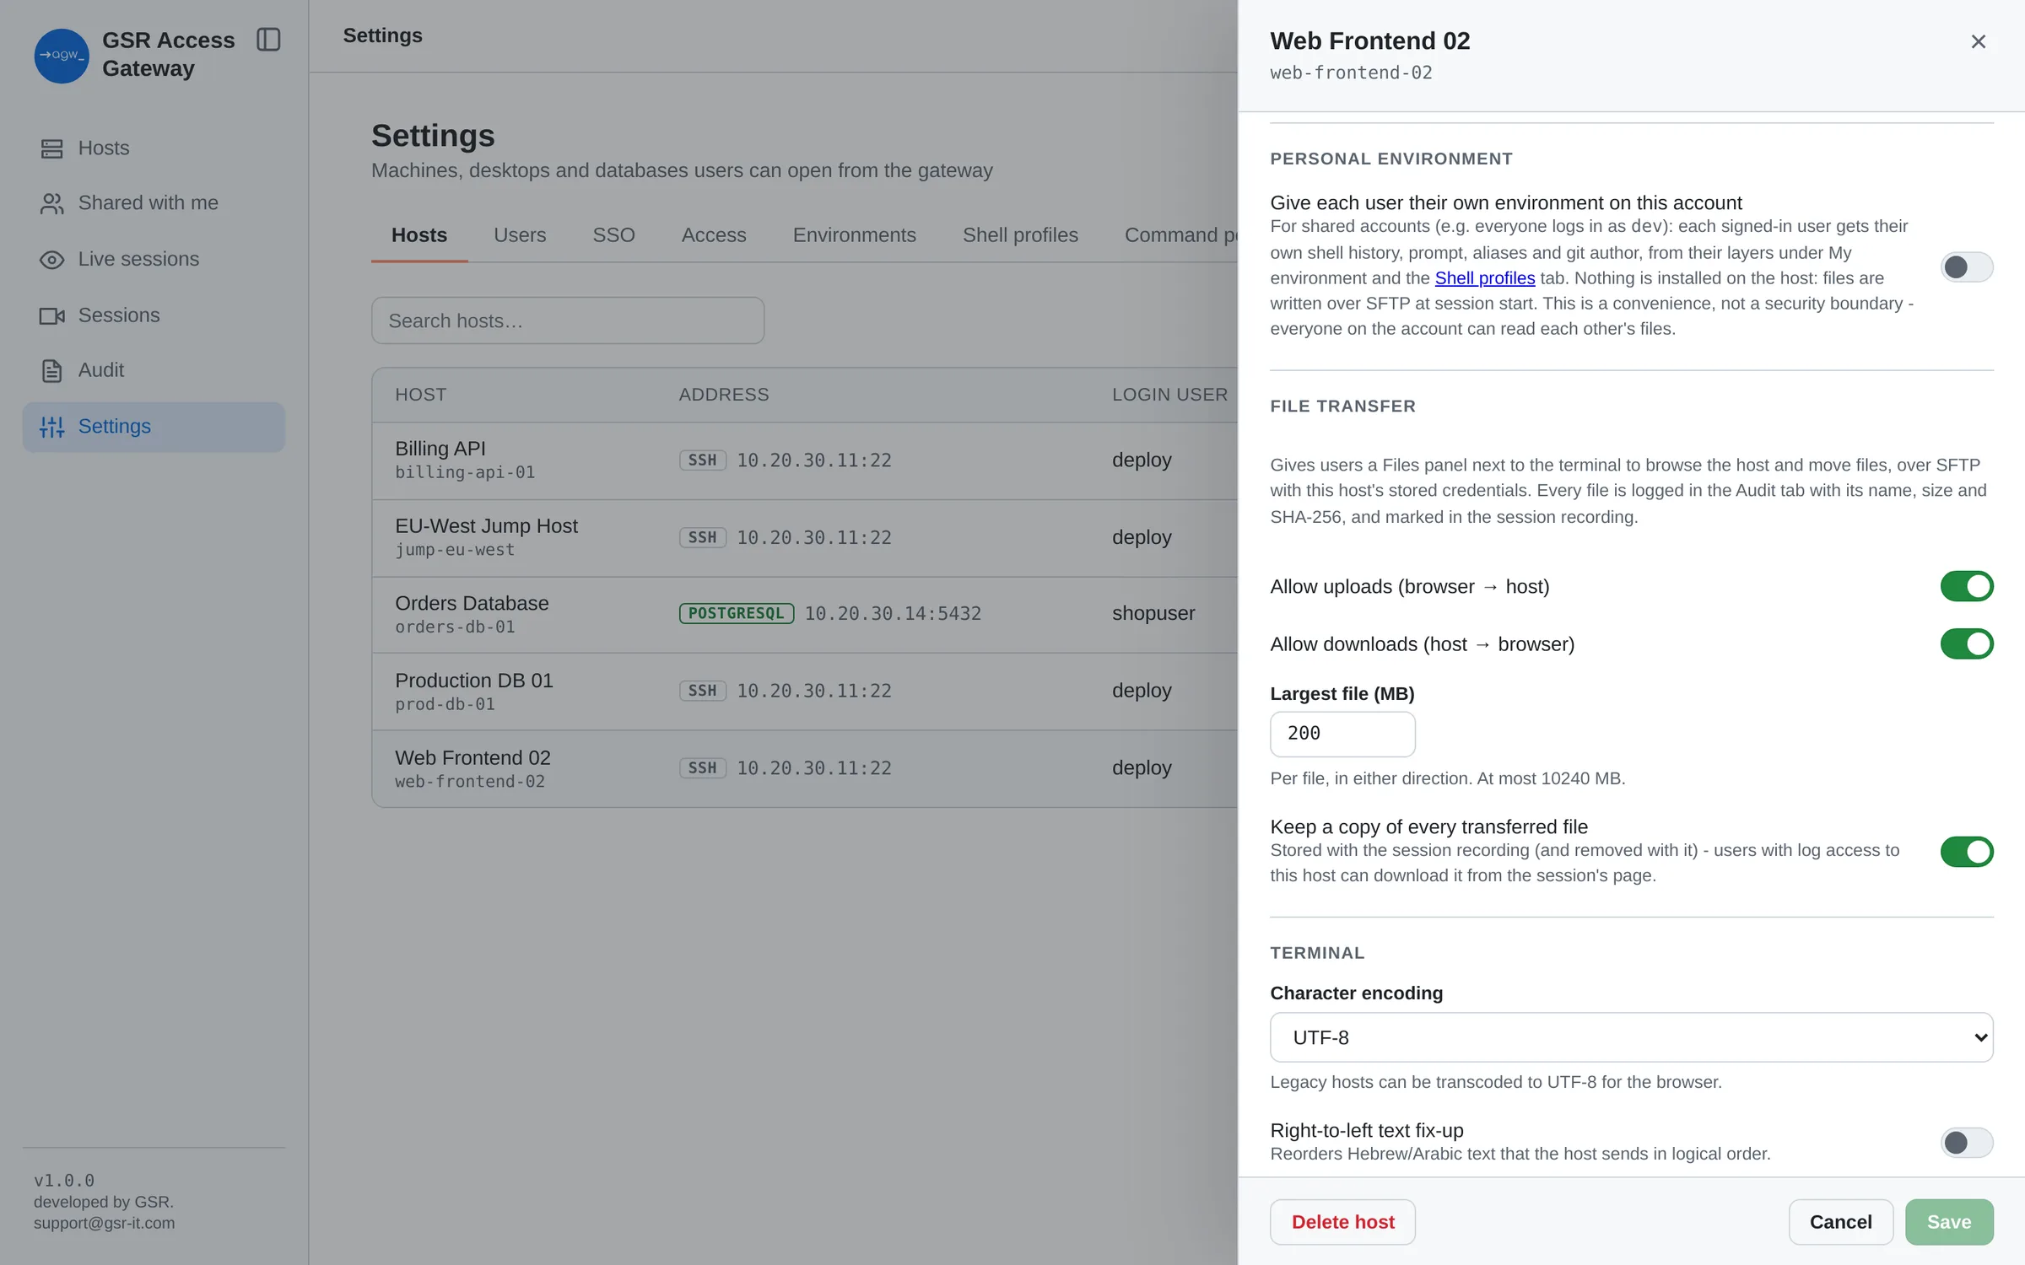Click the POSTGRESQL protocol badge
This screenshot has height=1265, width=2025.
(x=737, y=613)
